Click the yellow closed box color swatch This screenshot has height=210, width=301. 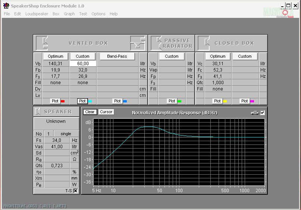(x=225, y=101)
